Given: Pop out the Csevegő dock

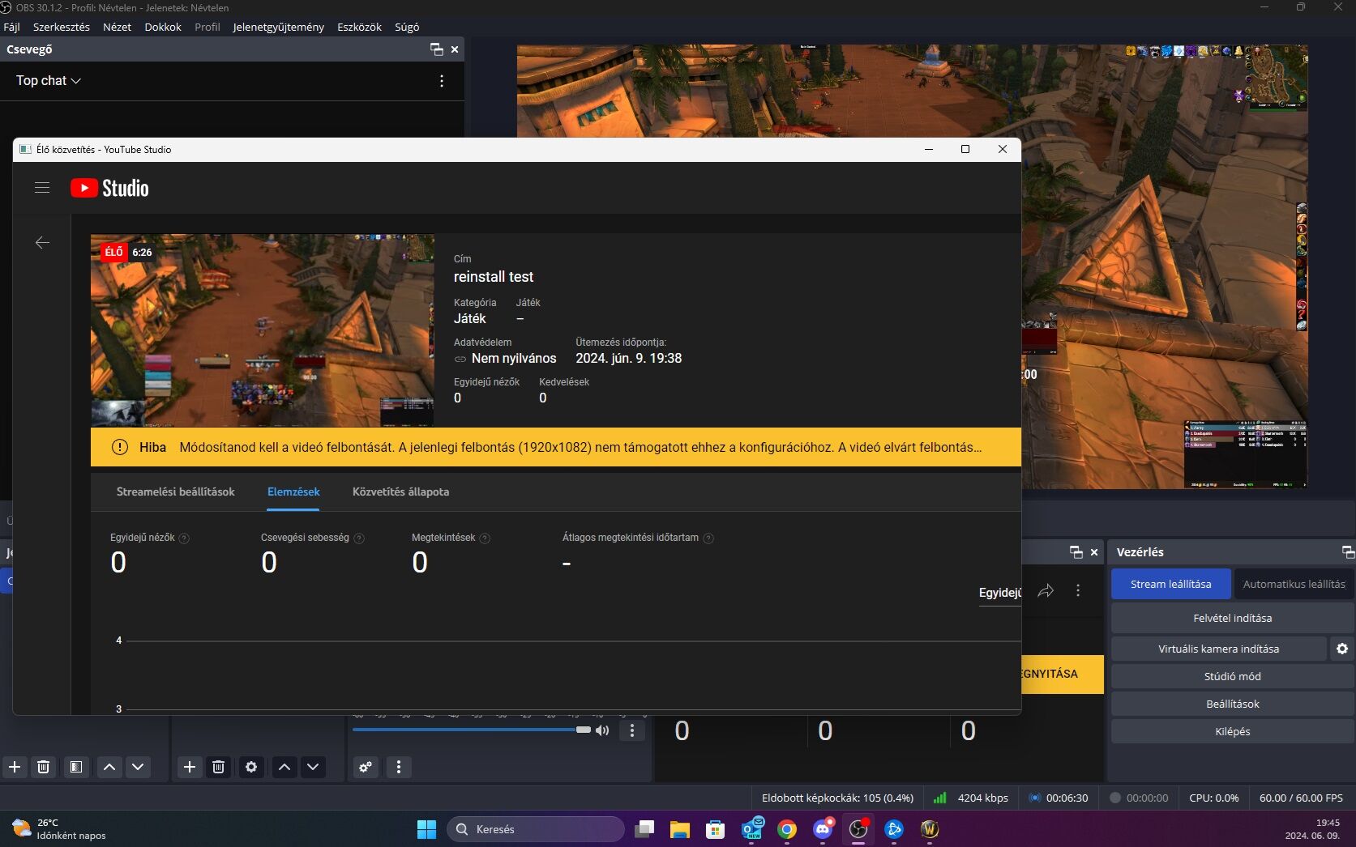Looking at the screenshot, I should (x=436, y=49).
